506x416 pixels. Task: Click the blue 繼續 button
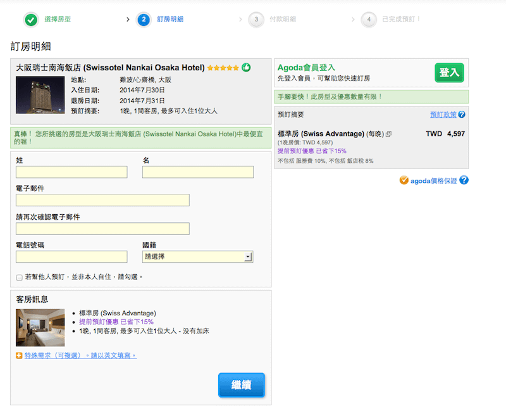(242, 385)
